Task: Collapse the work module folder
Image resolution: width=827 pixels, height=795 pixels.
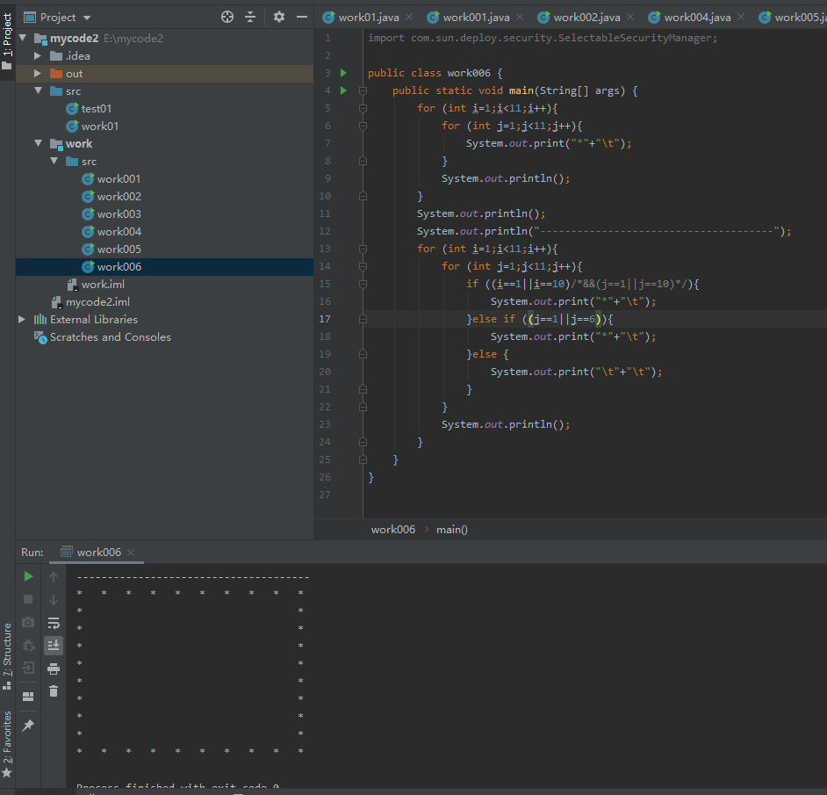Action: pyautogui.click(x=38, y=143)
